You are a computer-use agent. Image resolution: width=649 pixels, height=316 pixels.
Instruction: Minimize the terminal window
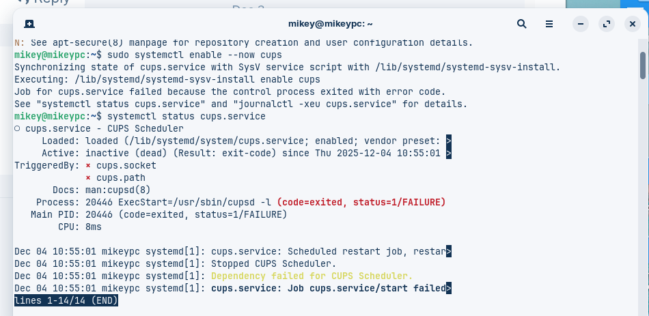pyautogui.click(x=580, y=24)
